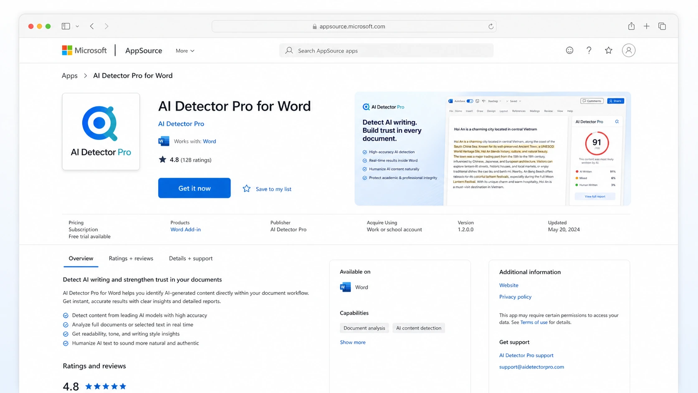Click the Document analysis capability tag
The width and height of the screenshot is (698, 393).
coord(364,328)
